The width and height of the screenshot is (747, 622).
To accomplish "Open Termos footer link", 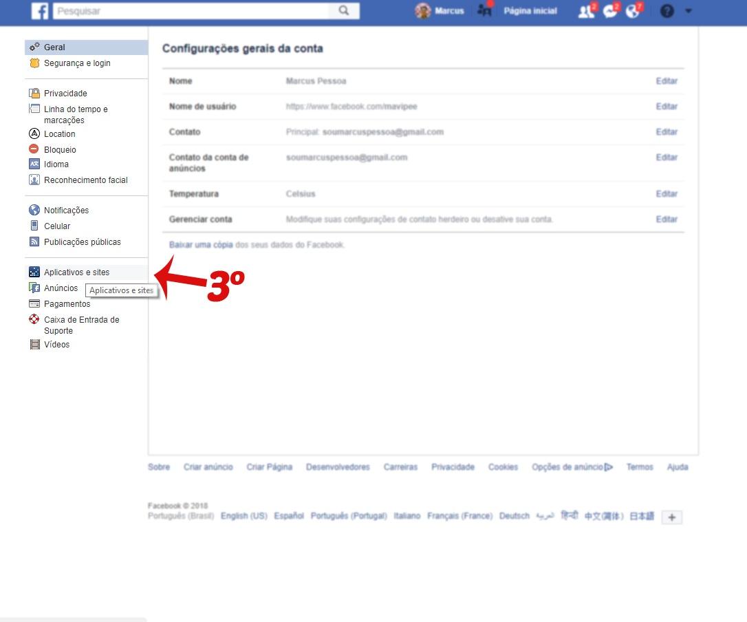I will 639,466.
